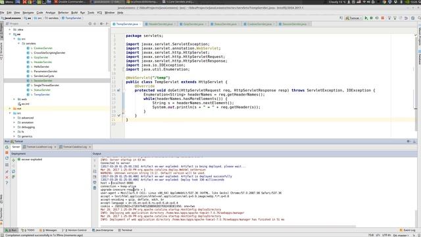Select the ee:war exploded deployment artifact
Viewport: 421px width, 237px height.
coord(30,159)
